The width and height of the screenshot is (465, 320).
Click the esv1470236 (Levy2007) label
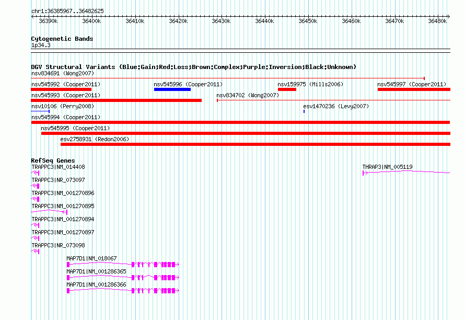336,106
